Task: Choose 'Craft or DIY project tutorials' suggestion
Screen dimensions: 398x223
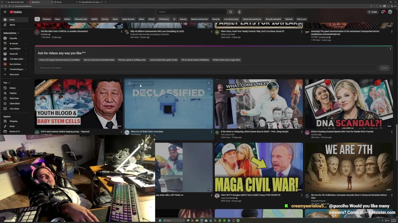Action: (59, 60)
